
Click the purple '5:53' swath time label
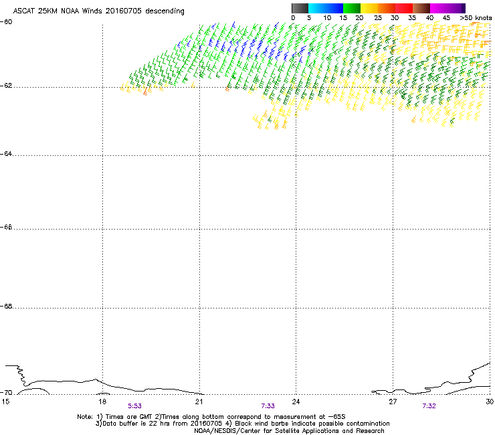135,406
